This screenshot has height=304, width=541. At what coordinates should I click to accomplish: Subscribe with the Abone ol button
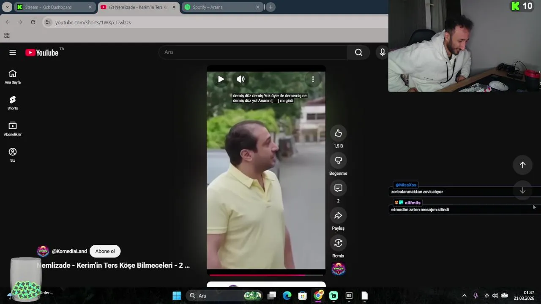[x=105, y=251]
